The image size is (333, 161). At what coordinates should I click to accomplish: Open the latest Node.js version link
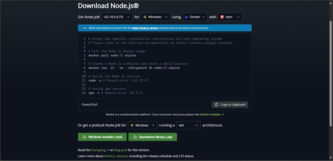pos(145,28)
